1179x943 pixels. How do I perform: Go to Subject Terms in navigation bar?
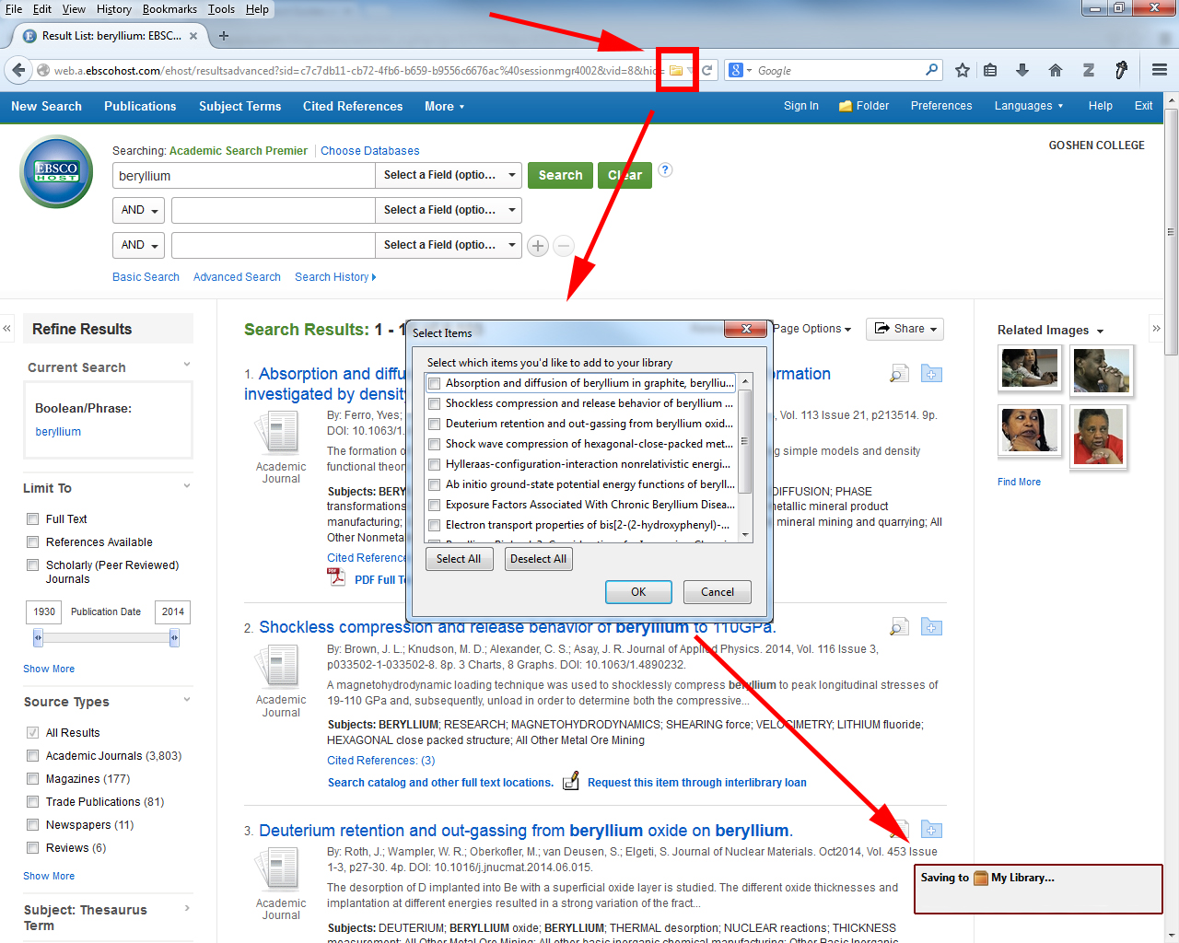[239, 106]
